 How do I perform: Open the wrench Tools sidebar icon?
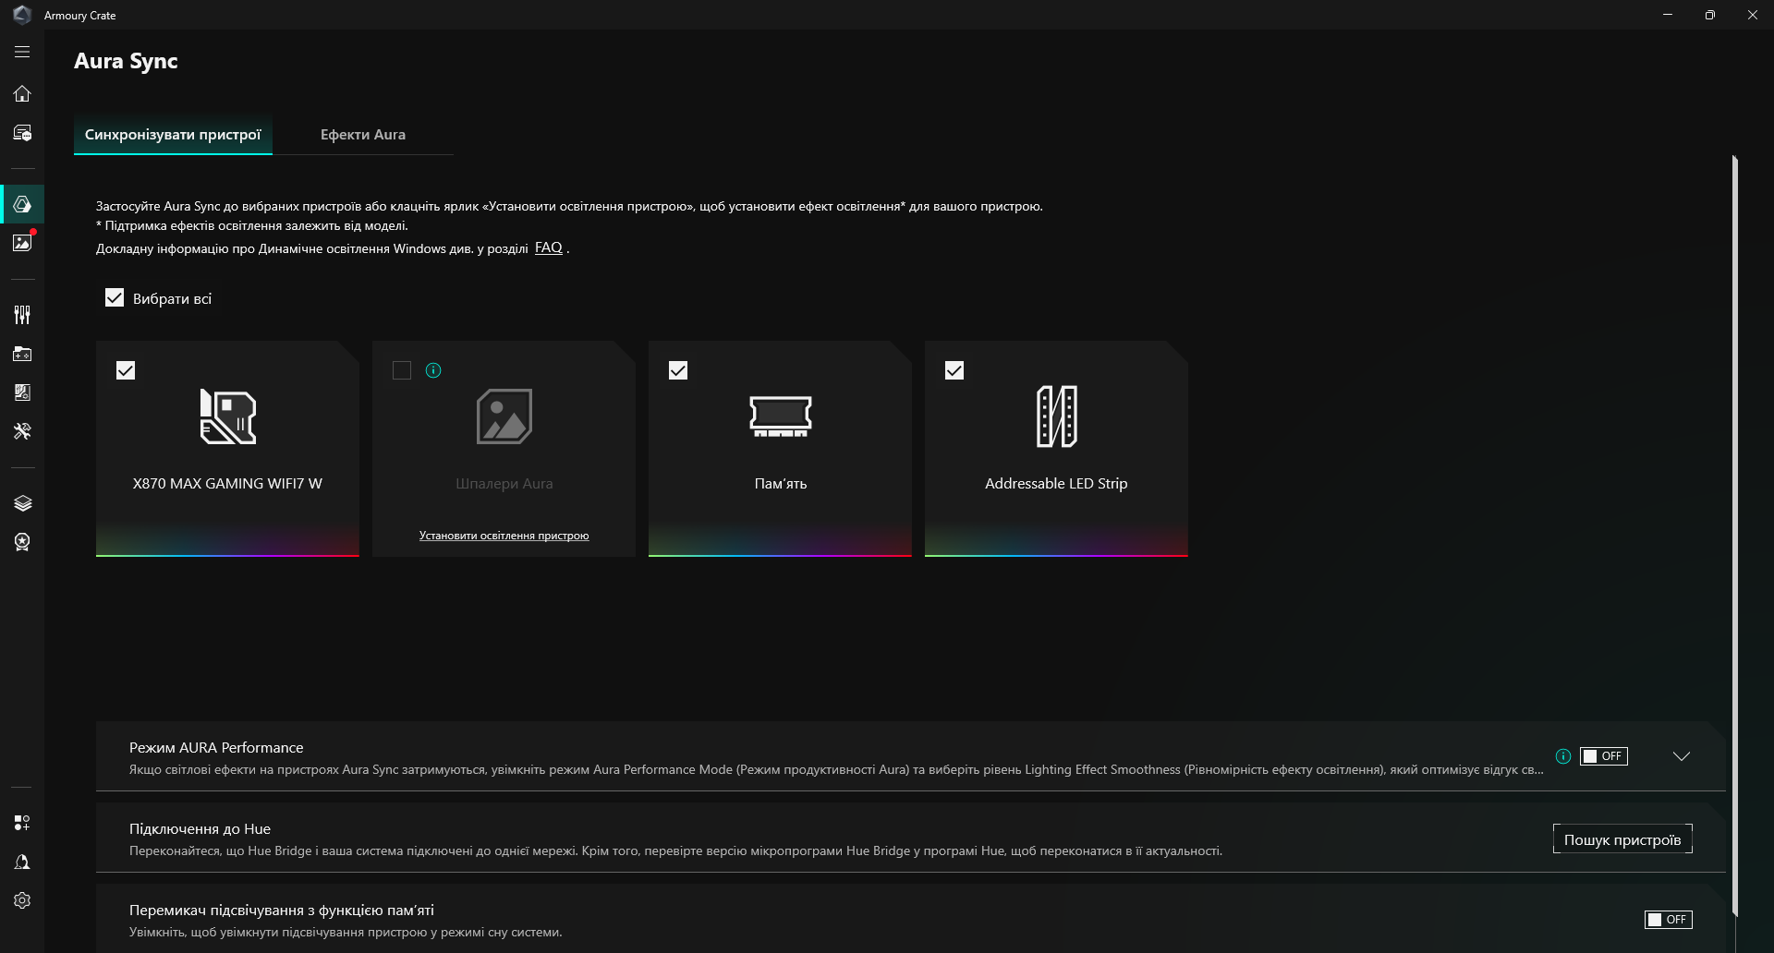click(x=22, y=431)
